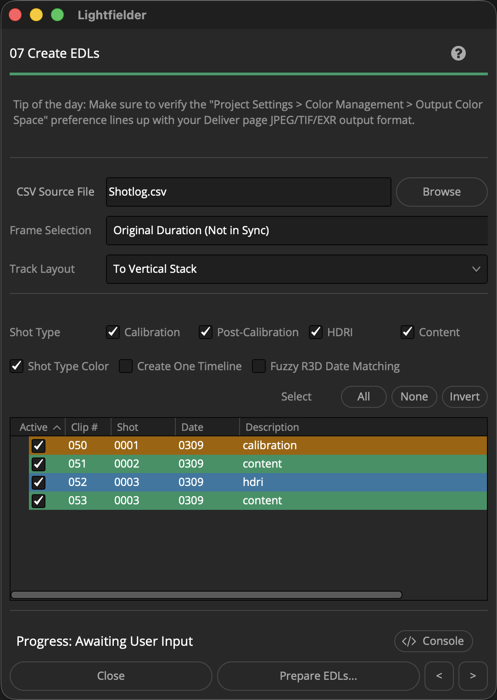The image size is (497, 700).
Task: Sort by the Shot column header
Action: (143, 427)
